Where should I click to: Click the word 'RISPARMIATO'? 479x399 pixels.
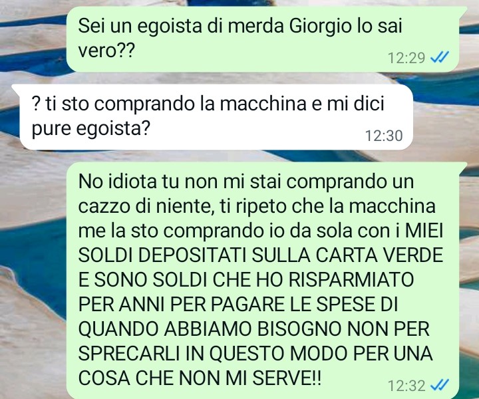pyautogui.click(x=351, y=280)
